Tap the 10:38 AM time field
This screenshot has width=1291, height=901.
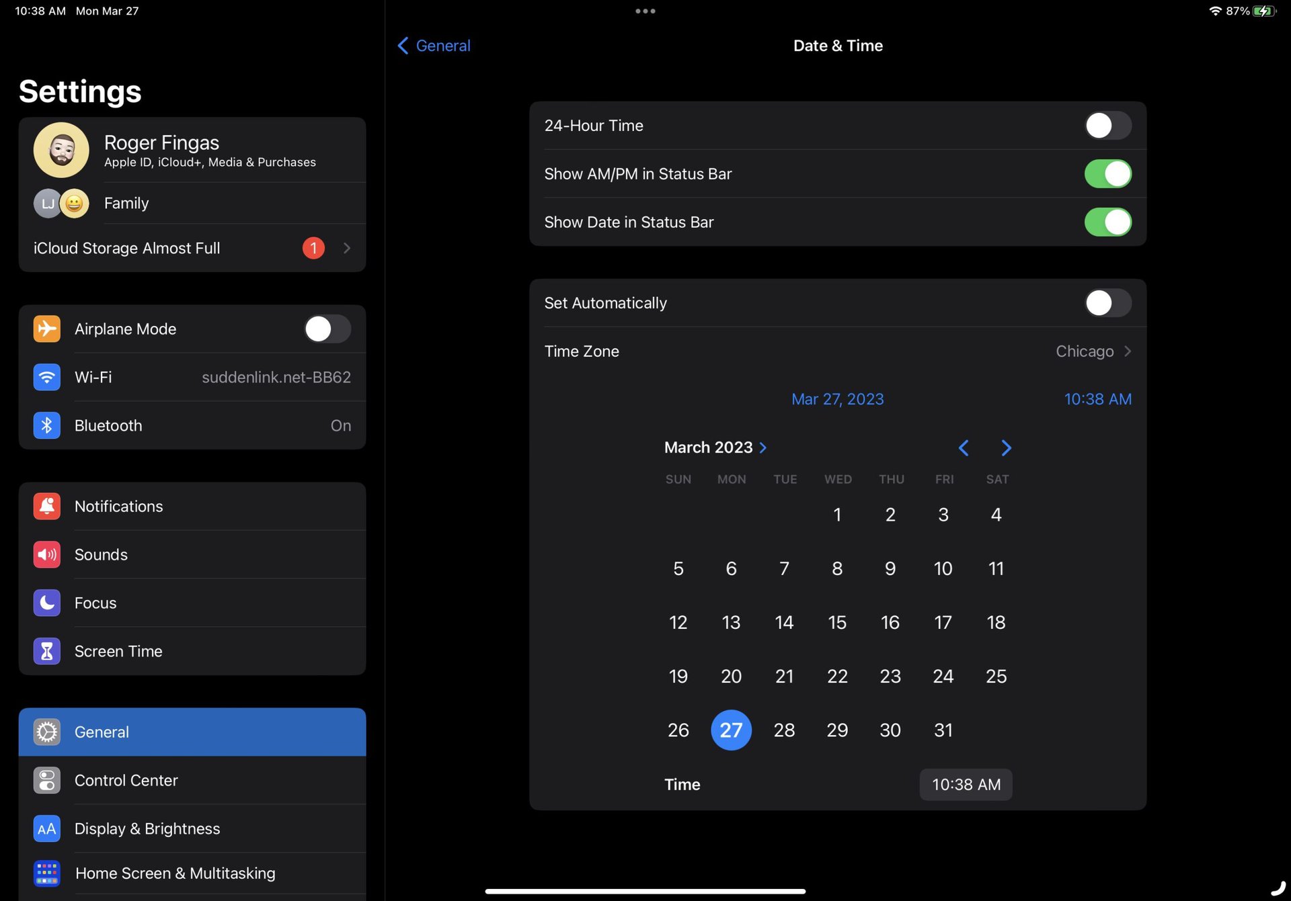966,784
